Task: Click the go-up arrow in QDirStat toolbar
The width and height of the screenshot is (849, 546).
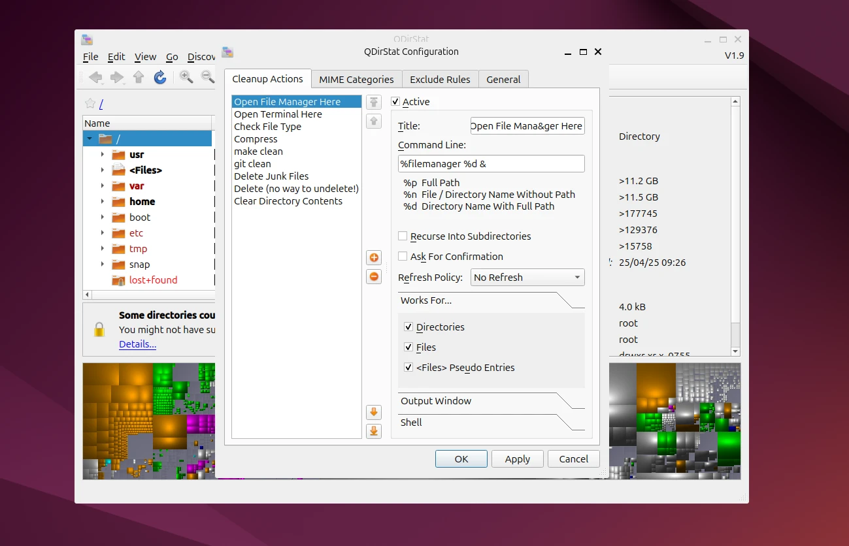Action: (x=139, y=77)
